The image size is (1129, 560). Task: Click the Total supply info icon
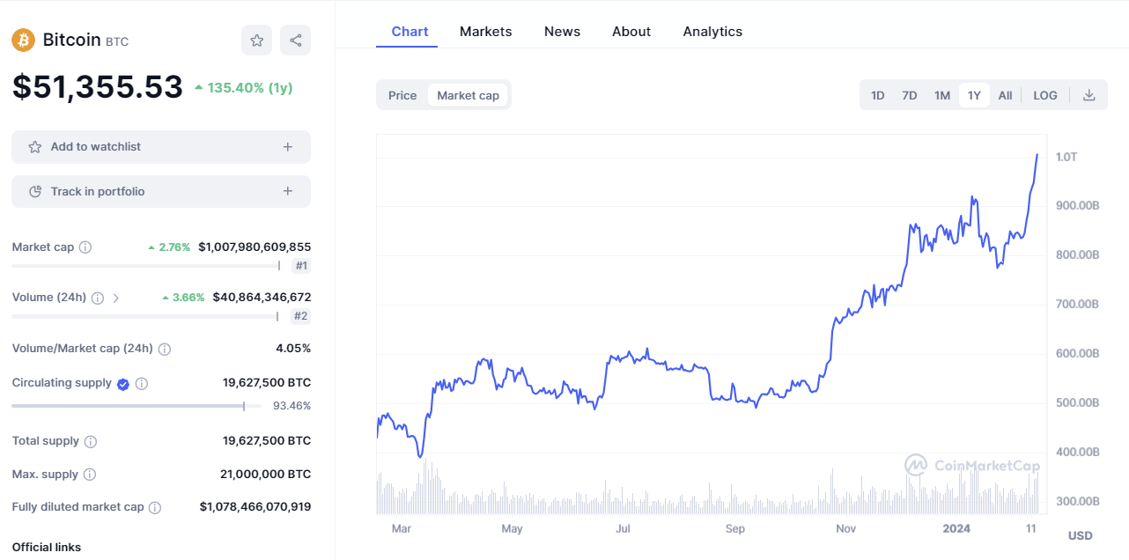(x=91, y=441)
